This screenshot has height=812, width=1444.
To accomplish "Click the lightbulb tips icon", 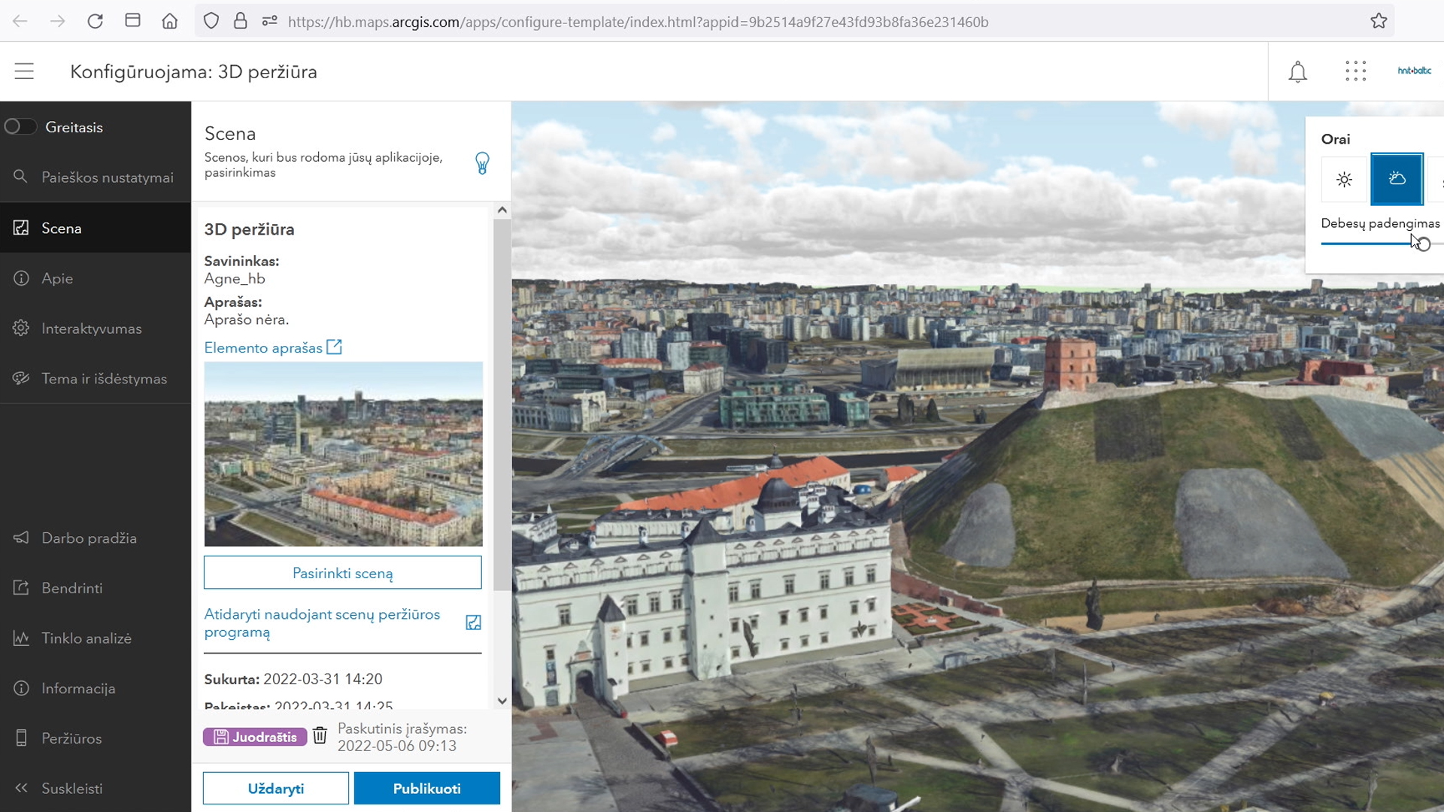I will click(482, 163).
